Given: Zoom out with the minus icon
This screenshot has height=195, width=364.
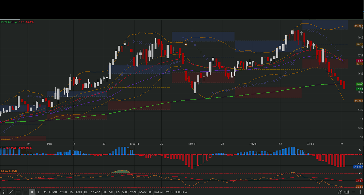Looking at the screenshot, I should (x=354, y=192).
